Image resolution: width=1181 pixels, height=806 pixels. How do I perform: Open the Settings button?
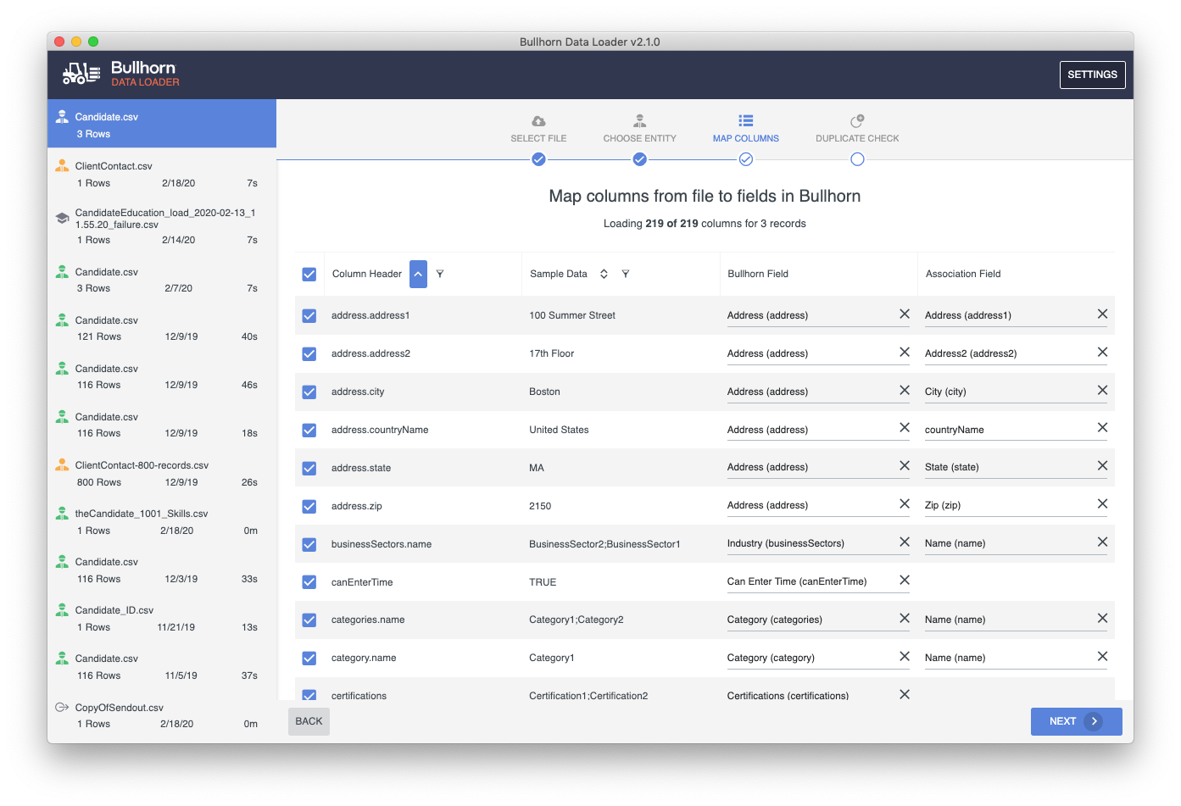point(1092,75)
